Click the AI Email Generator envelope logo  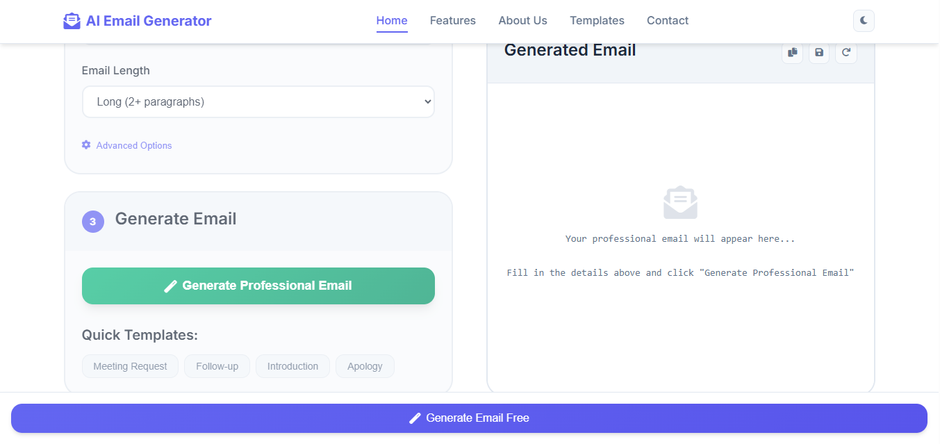(x=72, y=21)
